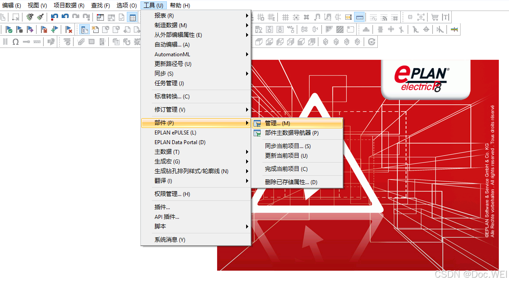This screenshot has width=509, height=283.
Task: Select the 128 numbering tool icon
Action: [x=348, y=17]
